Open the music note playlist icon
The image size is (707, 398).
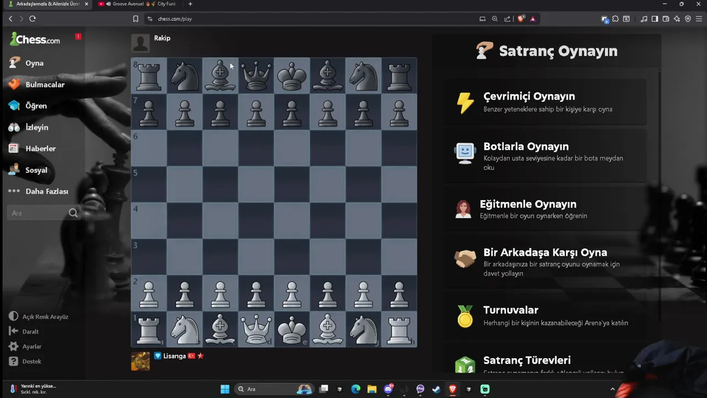[x=644, y=19]
